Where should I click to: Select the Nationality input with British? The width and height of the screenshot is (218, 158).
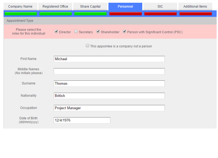point(109,96)
